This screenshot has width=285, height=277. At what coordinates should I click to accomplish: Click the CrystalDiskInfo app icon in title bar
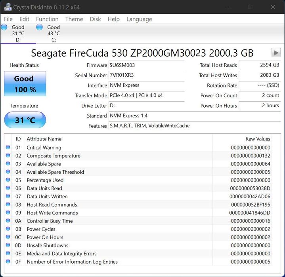coord(8,7)
